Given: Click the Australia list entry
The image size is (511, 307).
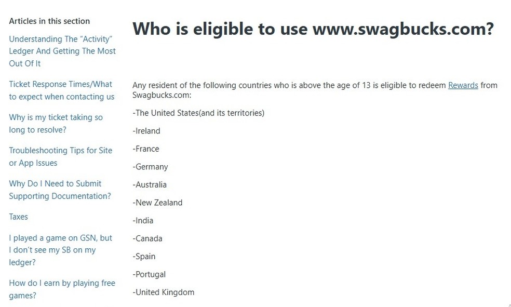Looking at the screenshot, I should [149, 185].
